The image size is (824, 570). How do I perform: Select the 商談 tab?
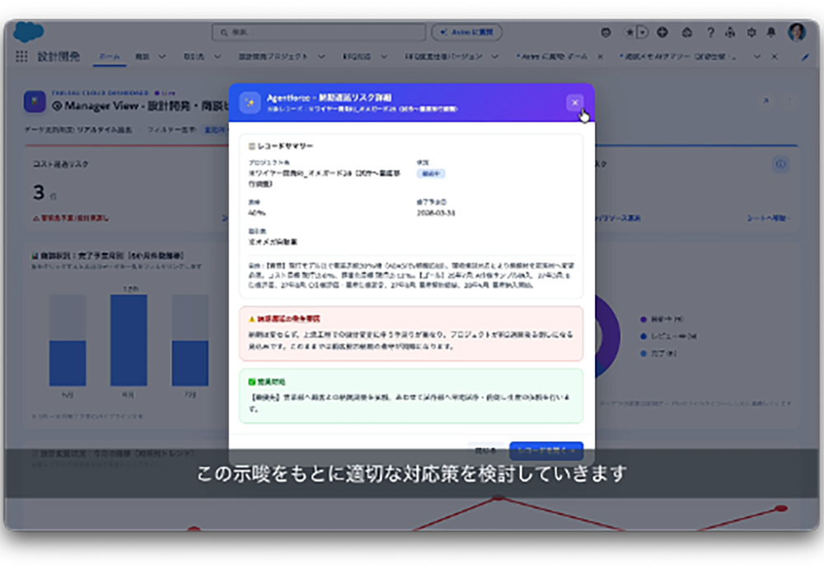[x=143, y=56]
